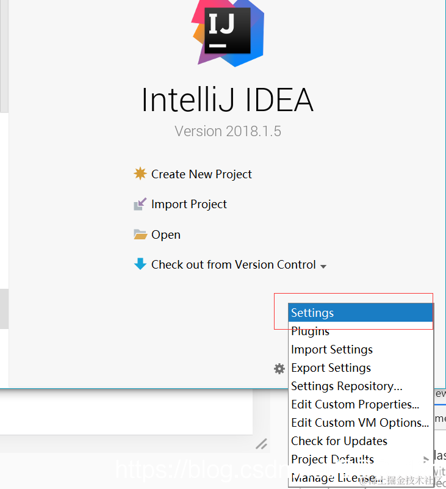Open Settings Repository... entry
This screenshot has width=446, height=489.
pyautogui.click(x=361, y=386)
